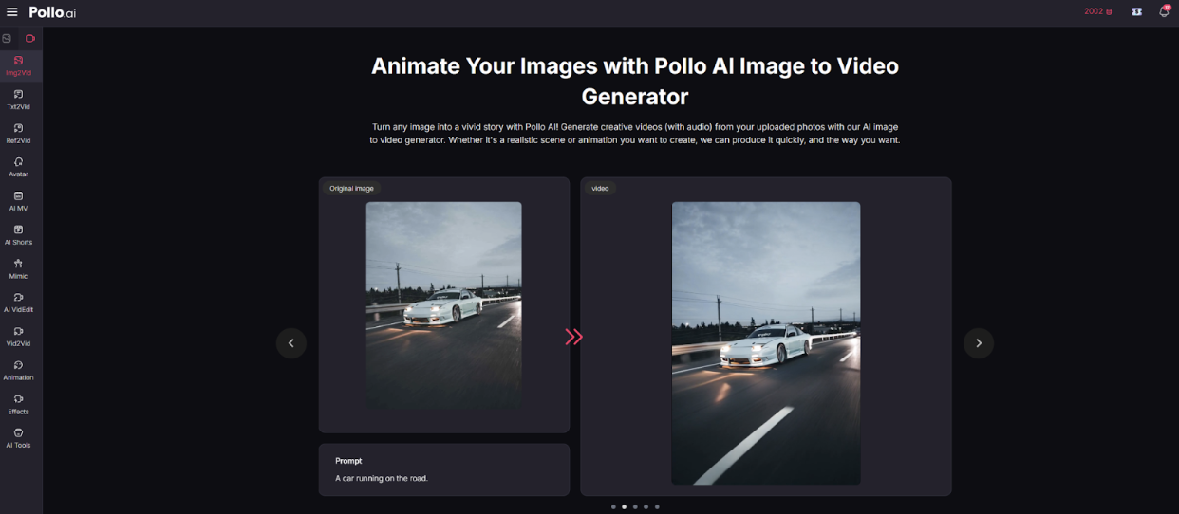Open the Animation tool

tap(18, 370)
